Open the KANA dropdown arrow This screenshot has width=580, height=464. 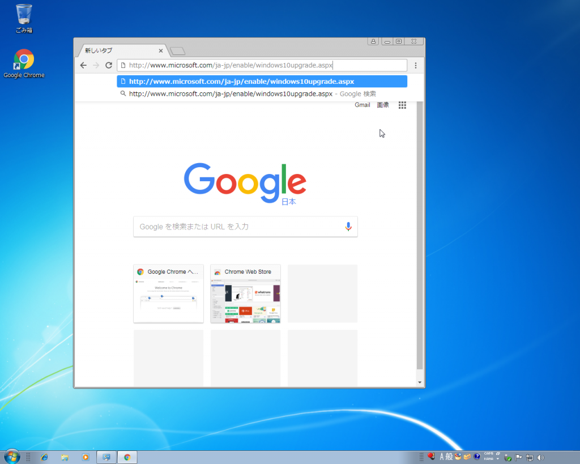pyautogui.click(x=497, y=459)
